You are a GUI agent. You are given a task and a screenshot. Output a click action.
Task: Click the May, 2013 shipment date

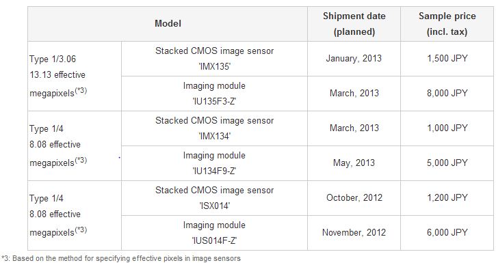tap(354, 163)
